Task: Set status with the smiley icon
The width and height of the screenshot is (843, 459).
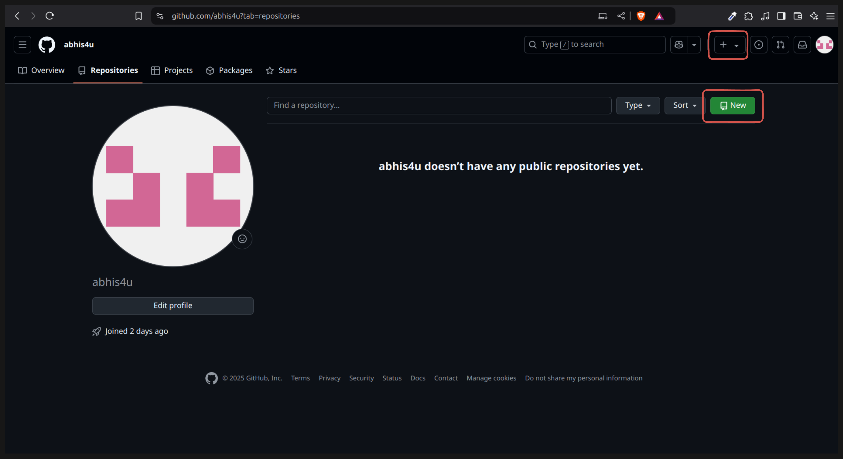Action: pos(242,239)
